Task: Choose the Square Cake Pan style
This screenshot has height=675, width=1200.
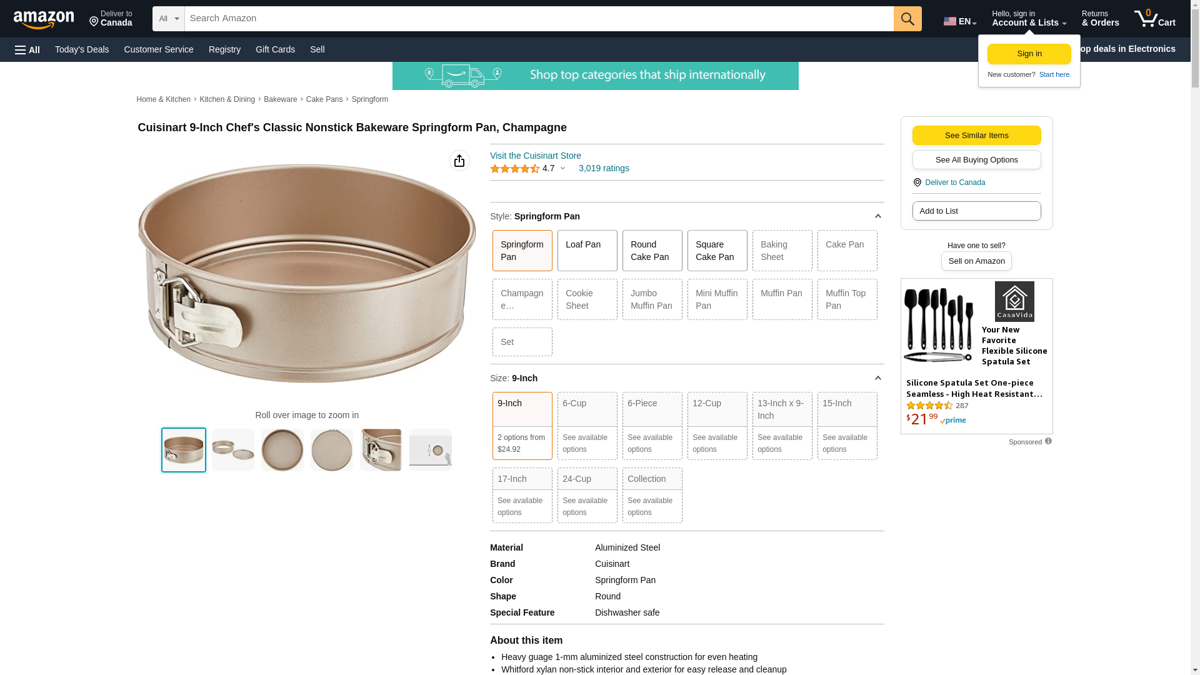Action: point(717,251)
